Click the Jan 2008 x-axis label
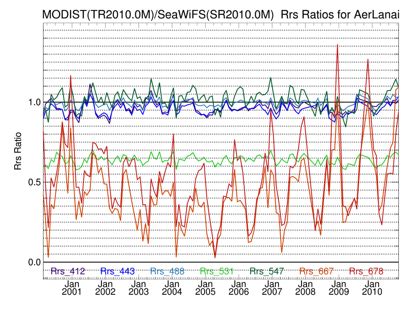 [x=305, y=288]
